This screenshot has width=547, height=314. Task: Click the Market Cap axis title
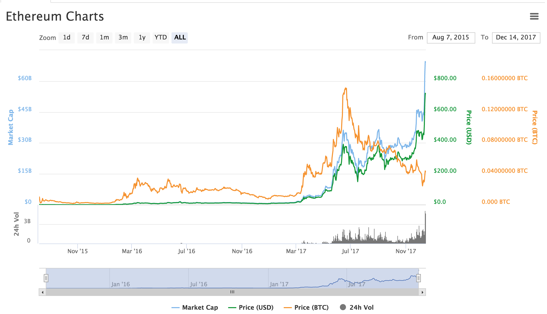tap(11, 127)
